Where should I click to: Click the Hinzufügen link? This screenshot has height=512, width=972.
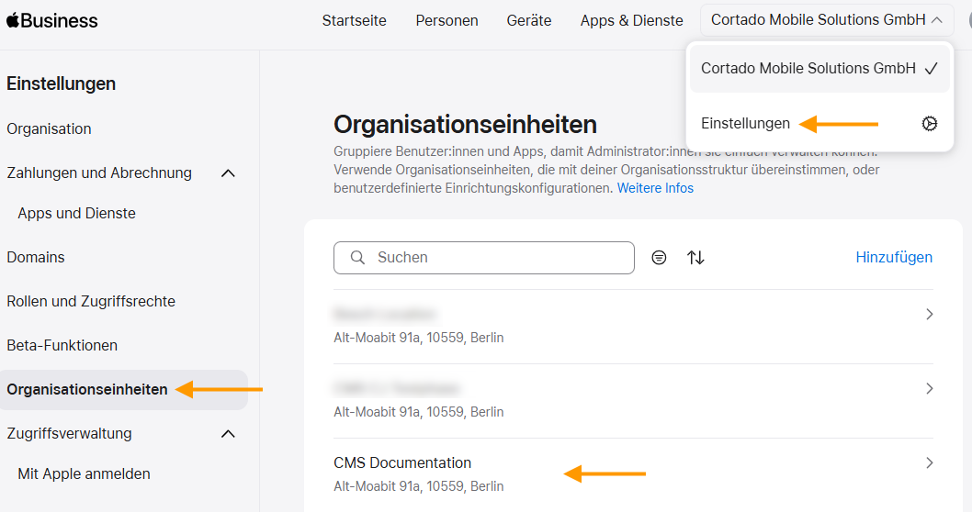[894, 258]
